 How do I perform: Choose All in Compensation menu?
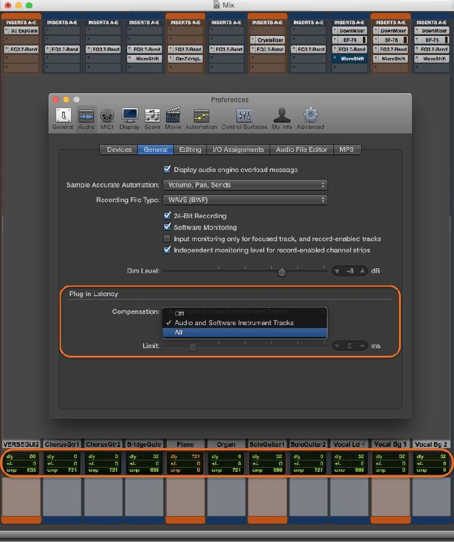(245, 333)
